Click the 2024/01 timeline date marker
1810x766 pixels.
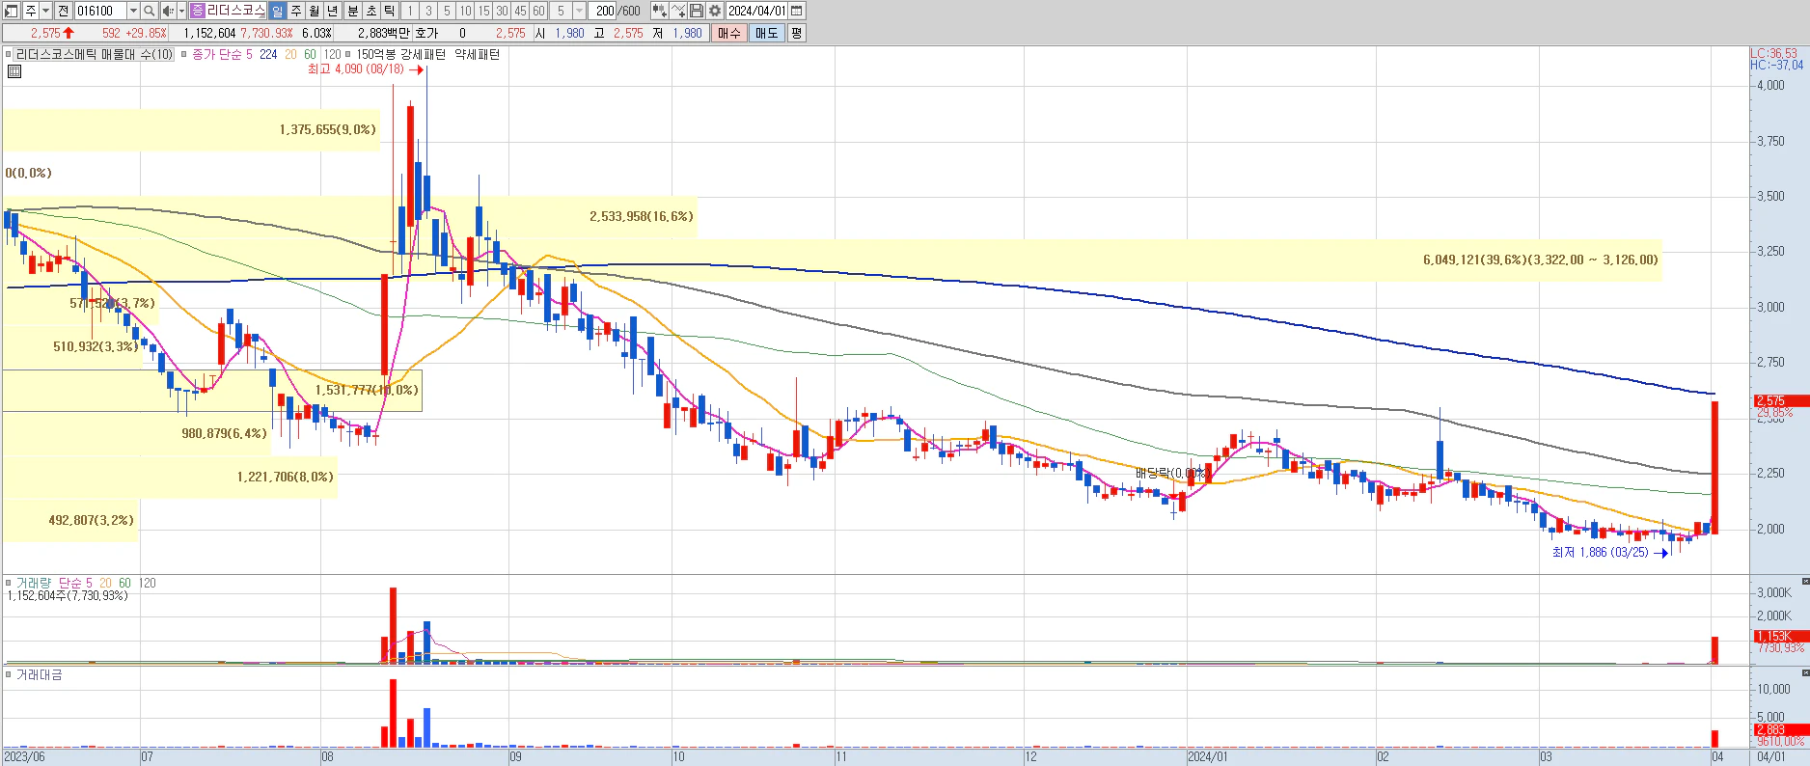(1208, 757)
